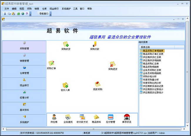The width and height of the screenshot is (191, 136).
Task: Click the Cut scissors toolbar icon
Action: (5, 14)
